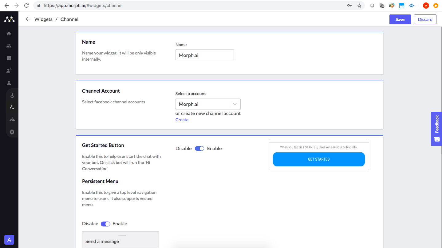
Task: Go back using the arrow beside Widgets
Action: click(28, 19)
